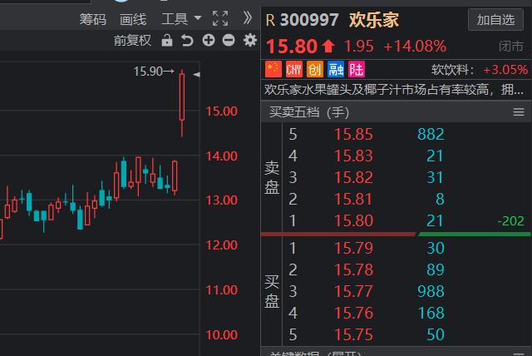This screenshot has height=356, width=532.
Task: Select the buy 1 price 15.79
Action: 353,248
